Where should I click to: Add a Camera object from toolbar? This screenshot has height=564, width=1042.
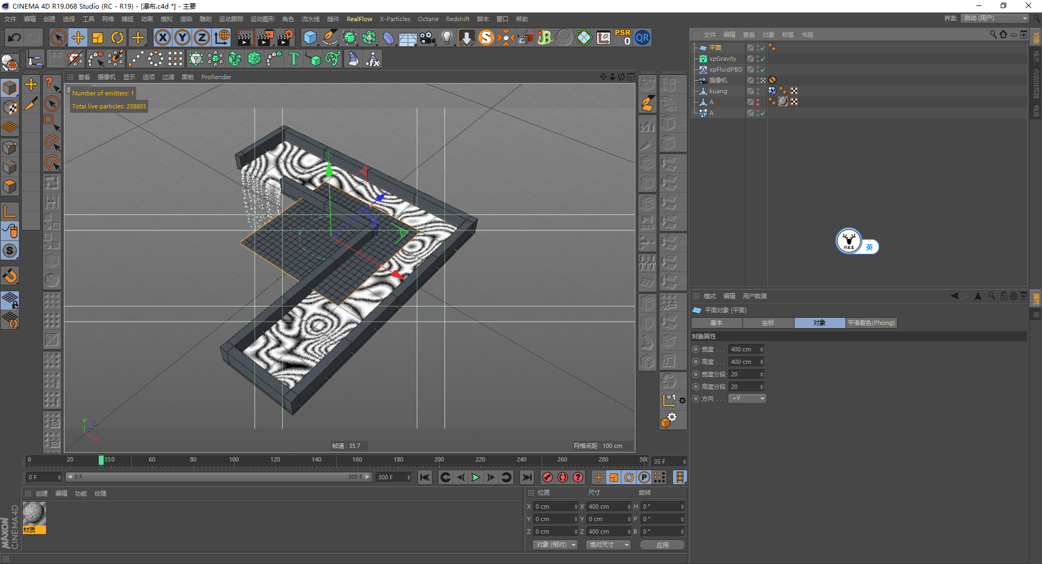click(x=428, y=37)
